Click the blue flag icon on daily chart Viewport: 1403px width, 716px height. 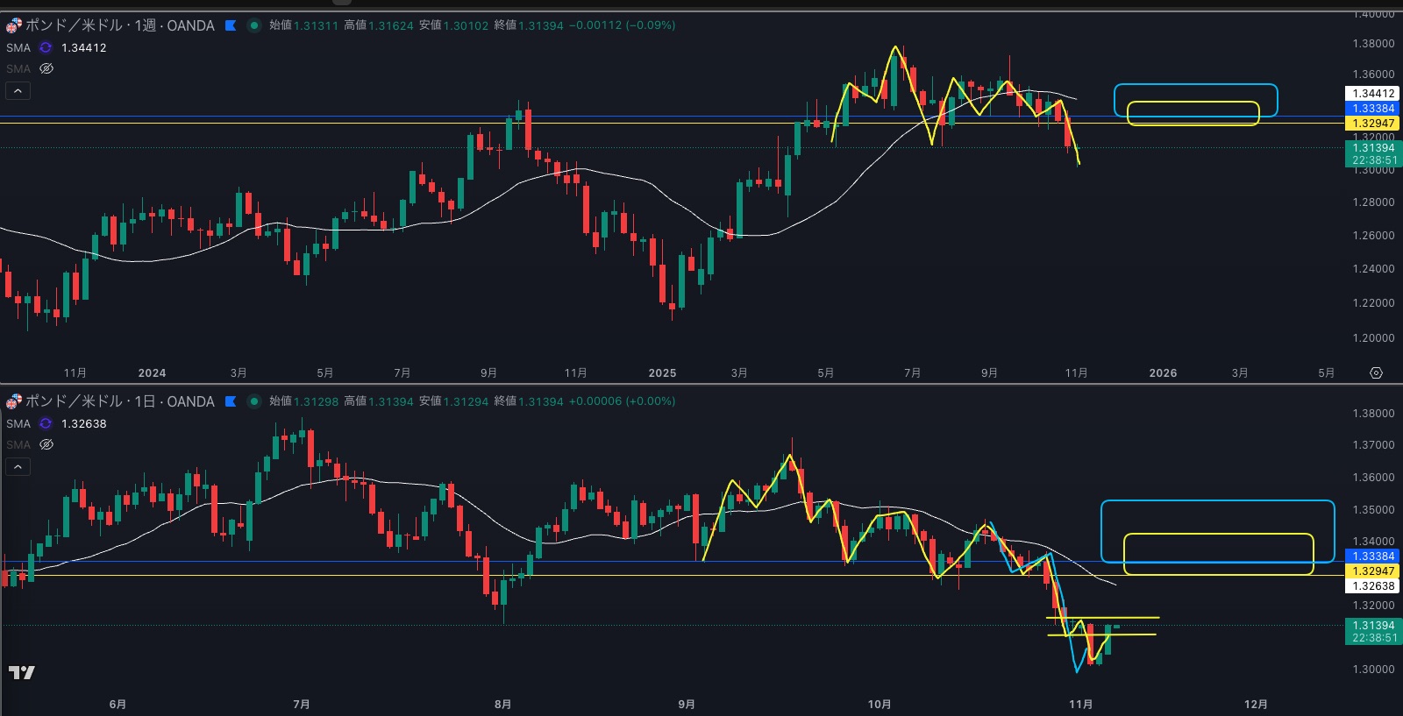231,401
